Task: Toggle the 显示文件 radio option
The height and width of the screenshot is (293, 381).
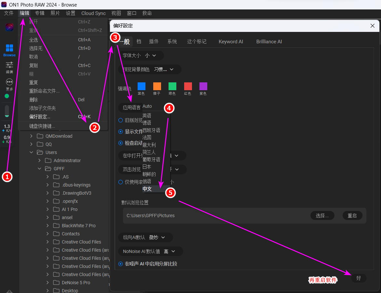Action: pos(120,132)
